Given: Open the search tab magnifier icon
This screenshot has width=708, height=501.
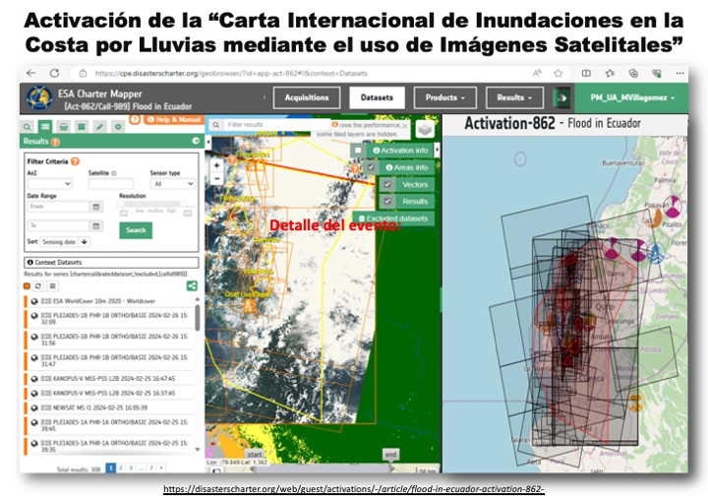Looking at the screenshot, I should tap(29, 126).
